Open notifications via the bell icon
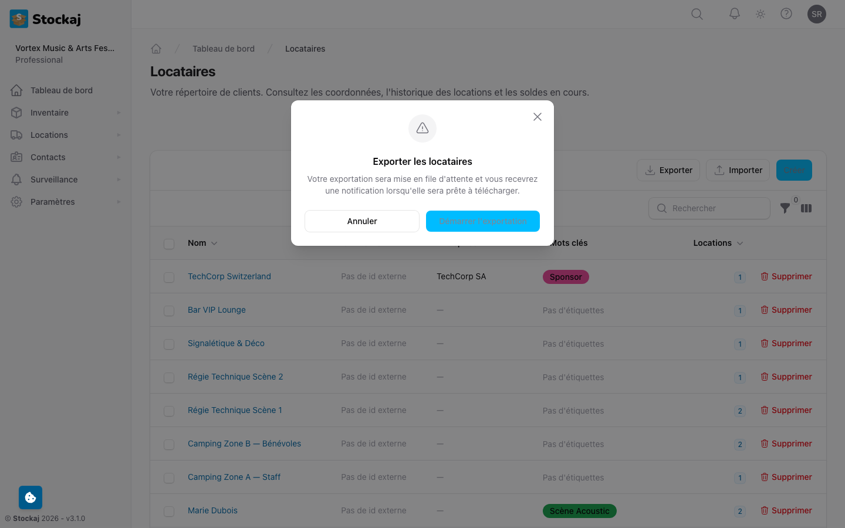The image size is (845, 528). (734, 13)
